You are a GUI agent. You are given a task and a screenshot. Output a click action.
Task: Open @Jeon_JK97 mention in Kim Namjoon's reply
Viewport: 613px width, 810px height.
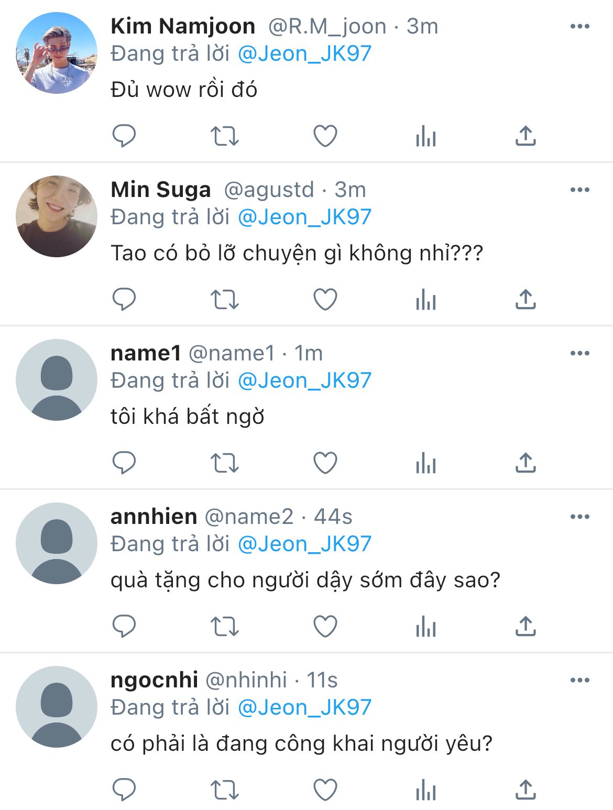tap(304, 53)
